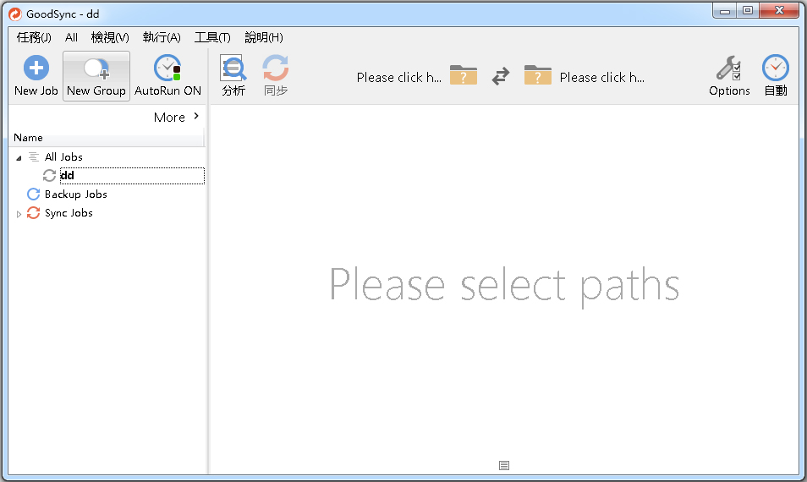Screen dimensions: 807x482
Task: Toggle the log panel icon at bottom
Action: [504, 466]
